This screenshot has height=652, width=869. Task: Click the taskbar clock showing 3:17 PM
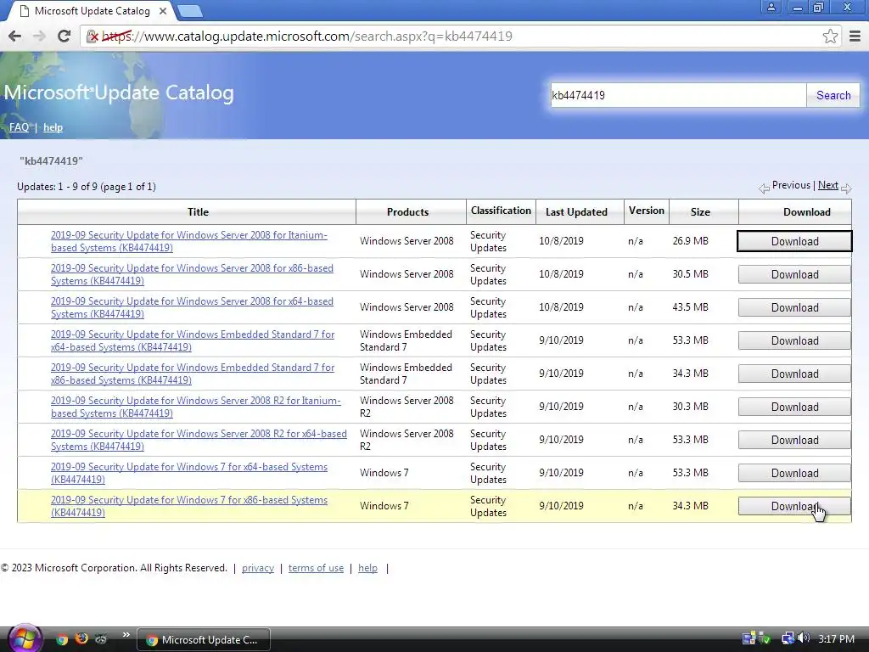836,638
